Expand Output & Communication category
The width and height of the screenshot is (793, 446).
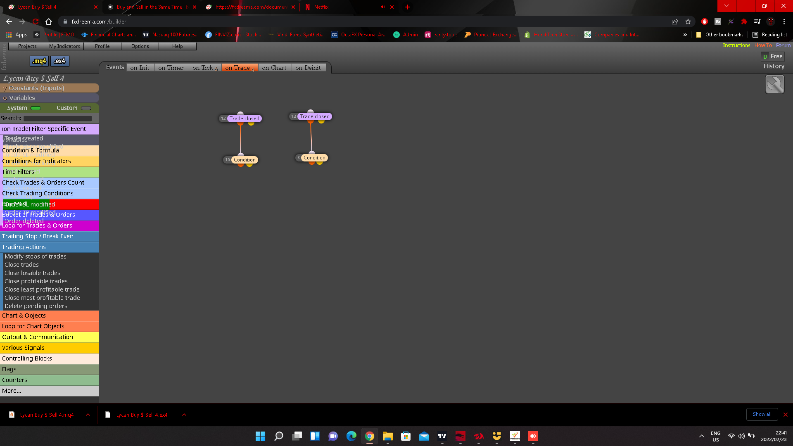[x=50, y=337]
